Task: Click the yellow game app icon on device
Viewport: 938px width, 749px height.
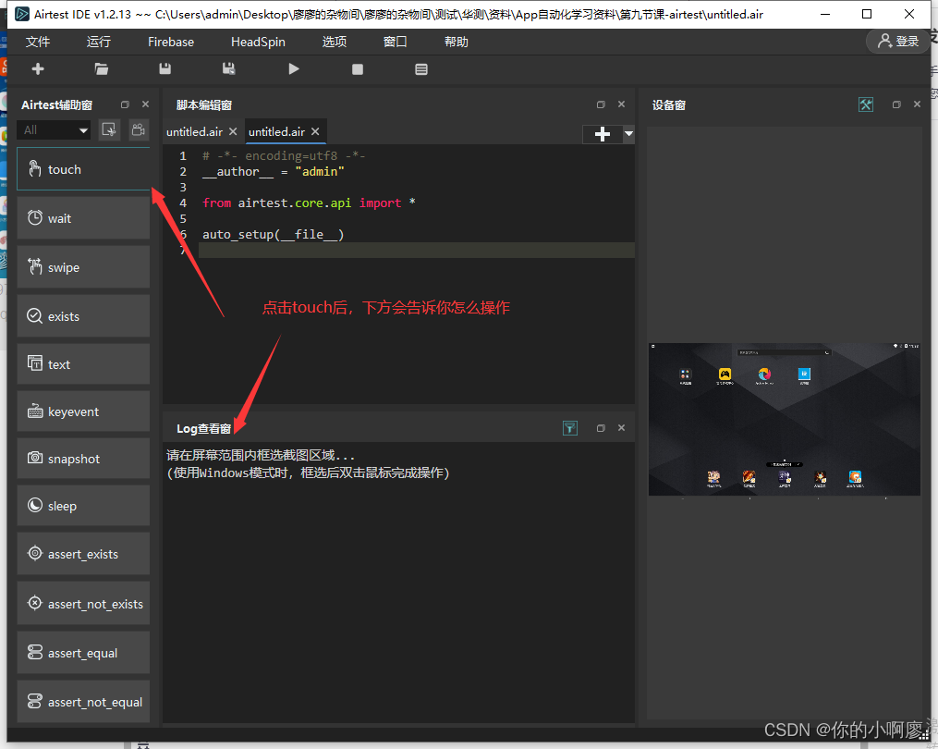Action: (725, 374)
